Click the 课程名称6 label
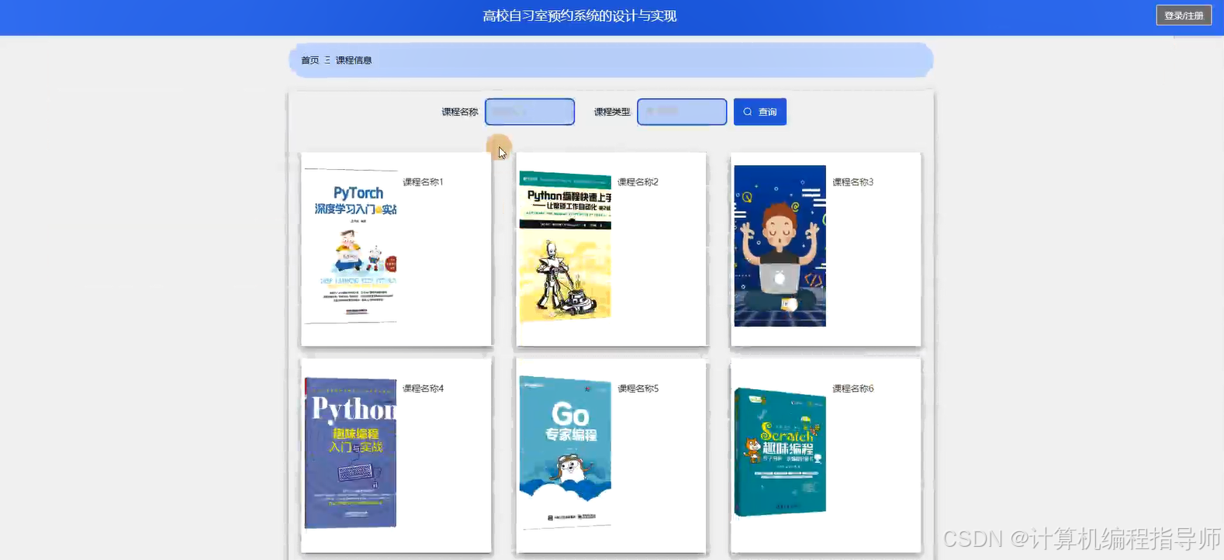This screenshot has height=560, width=1224. coord(852,389)
